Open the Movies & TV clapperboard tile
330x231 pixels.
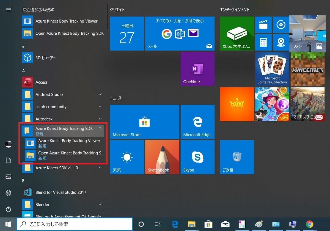[263, 25]
